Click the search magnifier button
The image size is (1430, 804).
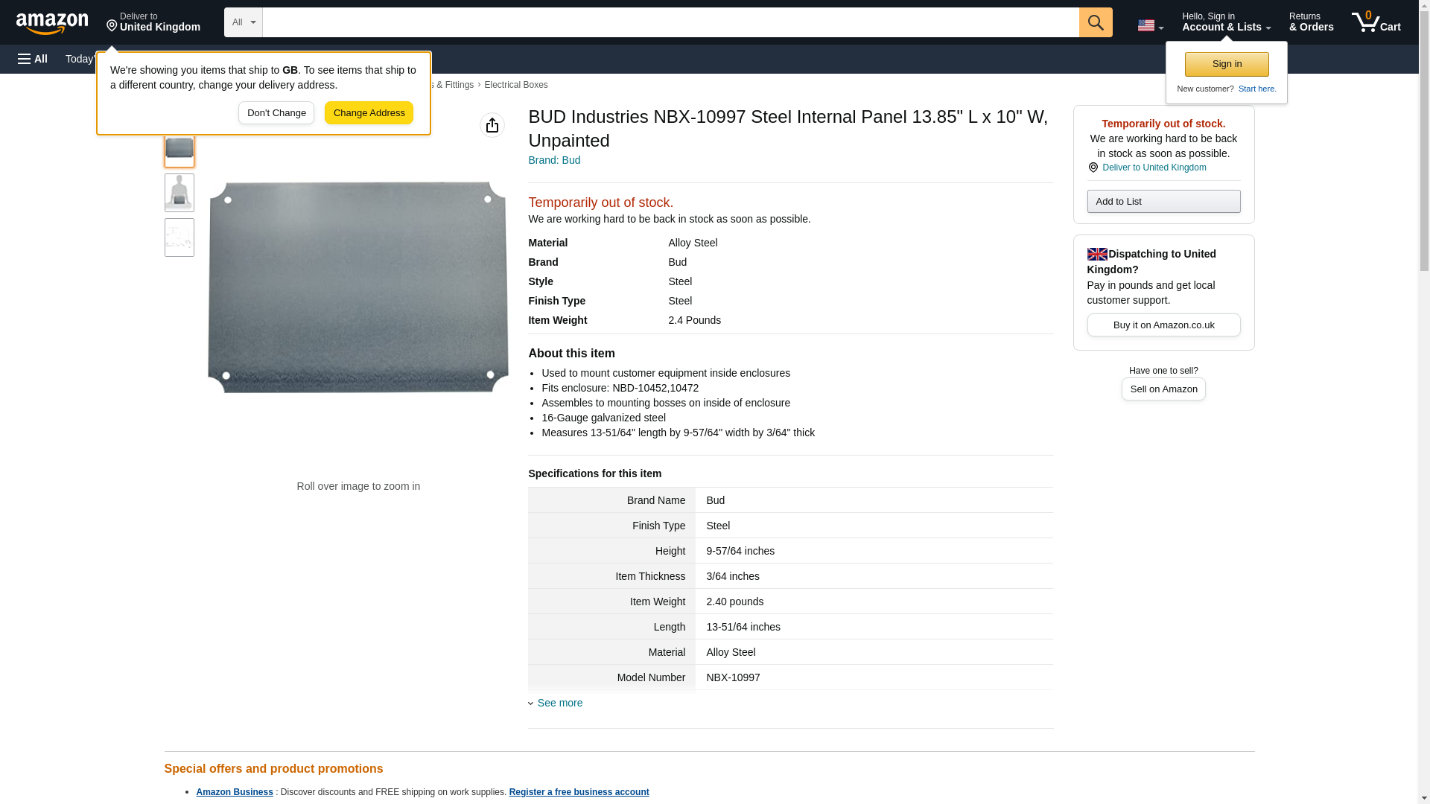[x=1095, y=22]
